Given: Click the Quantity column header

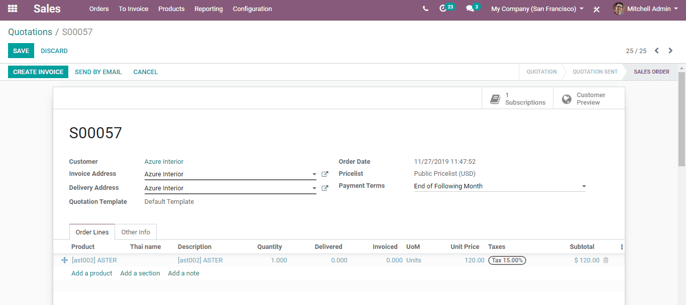Looking at the screenshot, I should pos(270,247).
